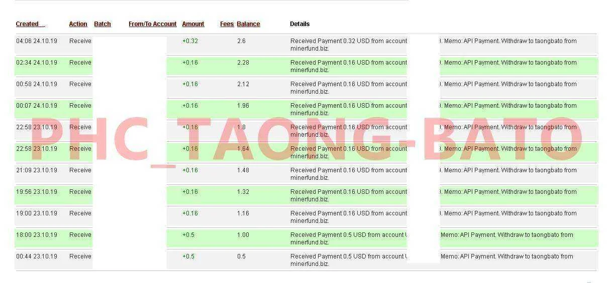Sort by the Action column header
The image size is (609, 283).
78,24
